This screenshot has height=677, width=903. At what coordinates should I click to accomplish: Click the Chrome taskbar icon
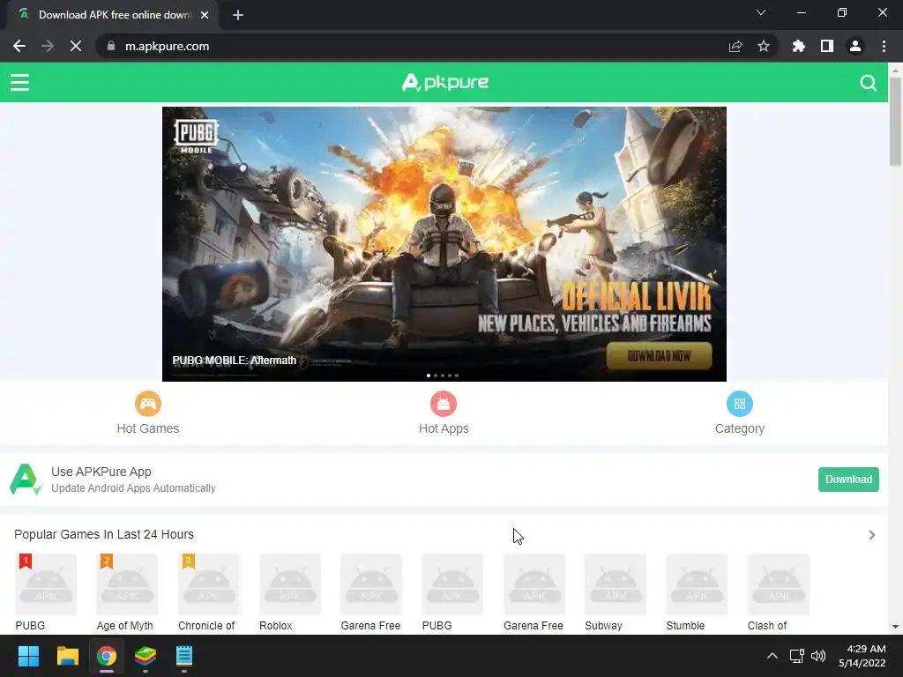107,656
